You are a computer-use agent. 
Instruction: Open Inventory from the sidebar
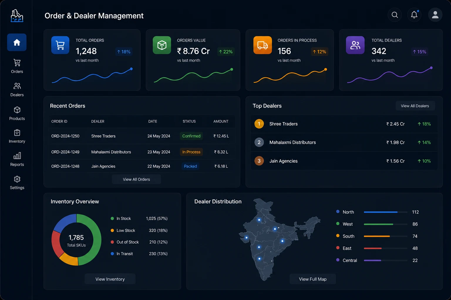(x=17, y=136)
